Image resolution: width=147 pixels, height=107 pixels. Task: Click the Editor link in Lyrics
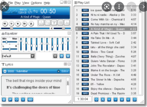(65, 71)
